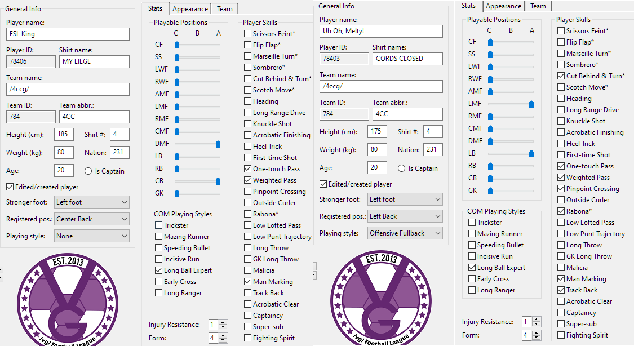Open Registered pos. dropdown showing Left Back

tap(405, 216)
